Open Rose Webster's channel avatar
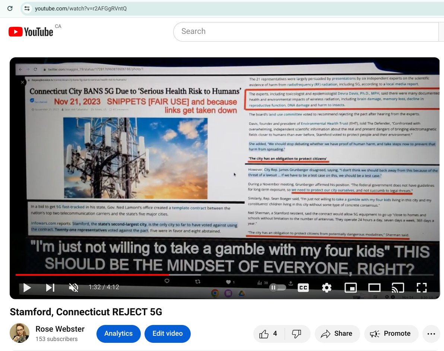The height and width of the screenshot is (351, 444). (x=19, y=333)
